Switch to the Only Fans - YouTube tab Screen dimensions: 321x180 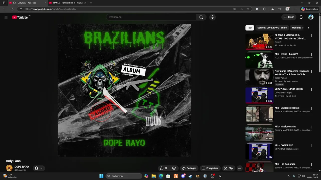pyautogui.click(x=28, y=3)
